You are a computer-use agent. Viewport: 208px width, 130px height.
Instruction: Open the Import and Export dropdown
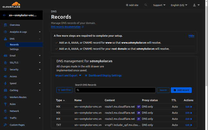68,76
